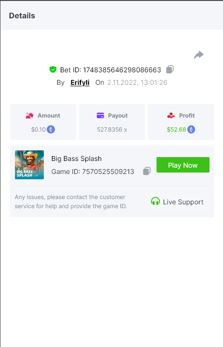The width and height of the screenshot is (223, 347).
Task: Open Live Support chat
Action: coord(177,202)
